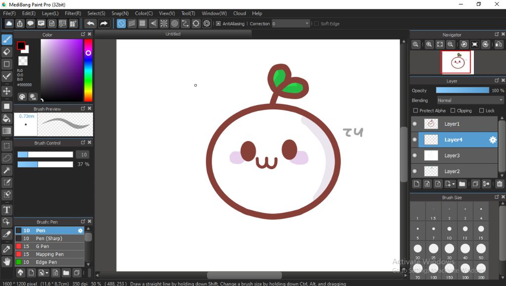
Task: Create a new layer in Layer panel
Action: tap(416, 184)
